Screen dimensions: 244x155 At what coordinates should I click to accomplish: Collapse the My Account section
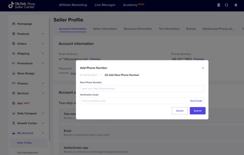coord(43,133)
